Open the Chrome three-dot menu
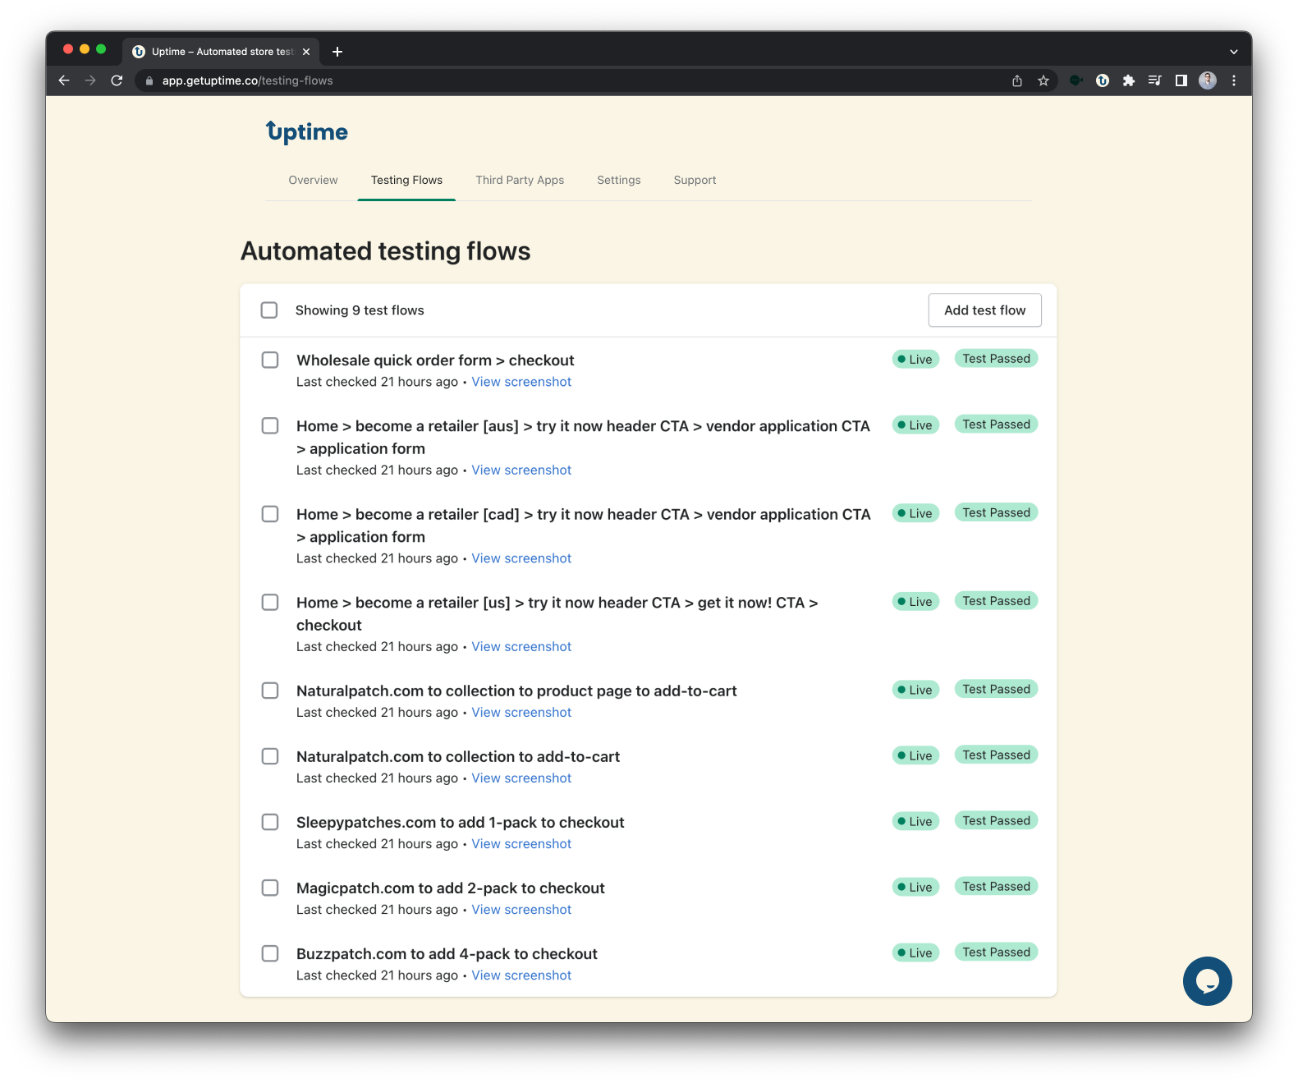 click(1234, 80)
